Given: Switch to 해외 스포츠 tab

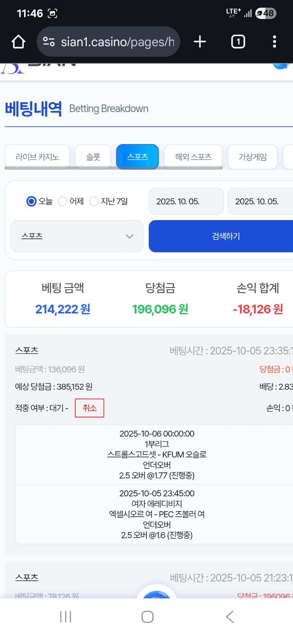Looking at the screenshot, I should pos(193,157).
